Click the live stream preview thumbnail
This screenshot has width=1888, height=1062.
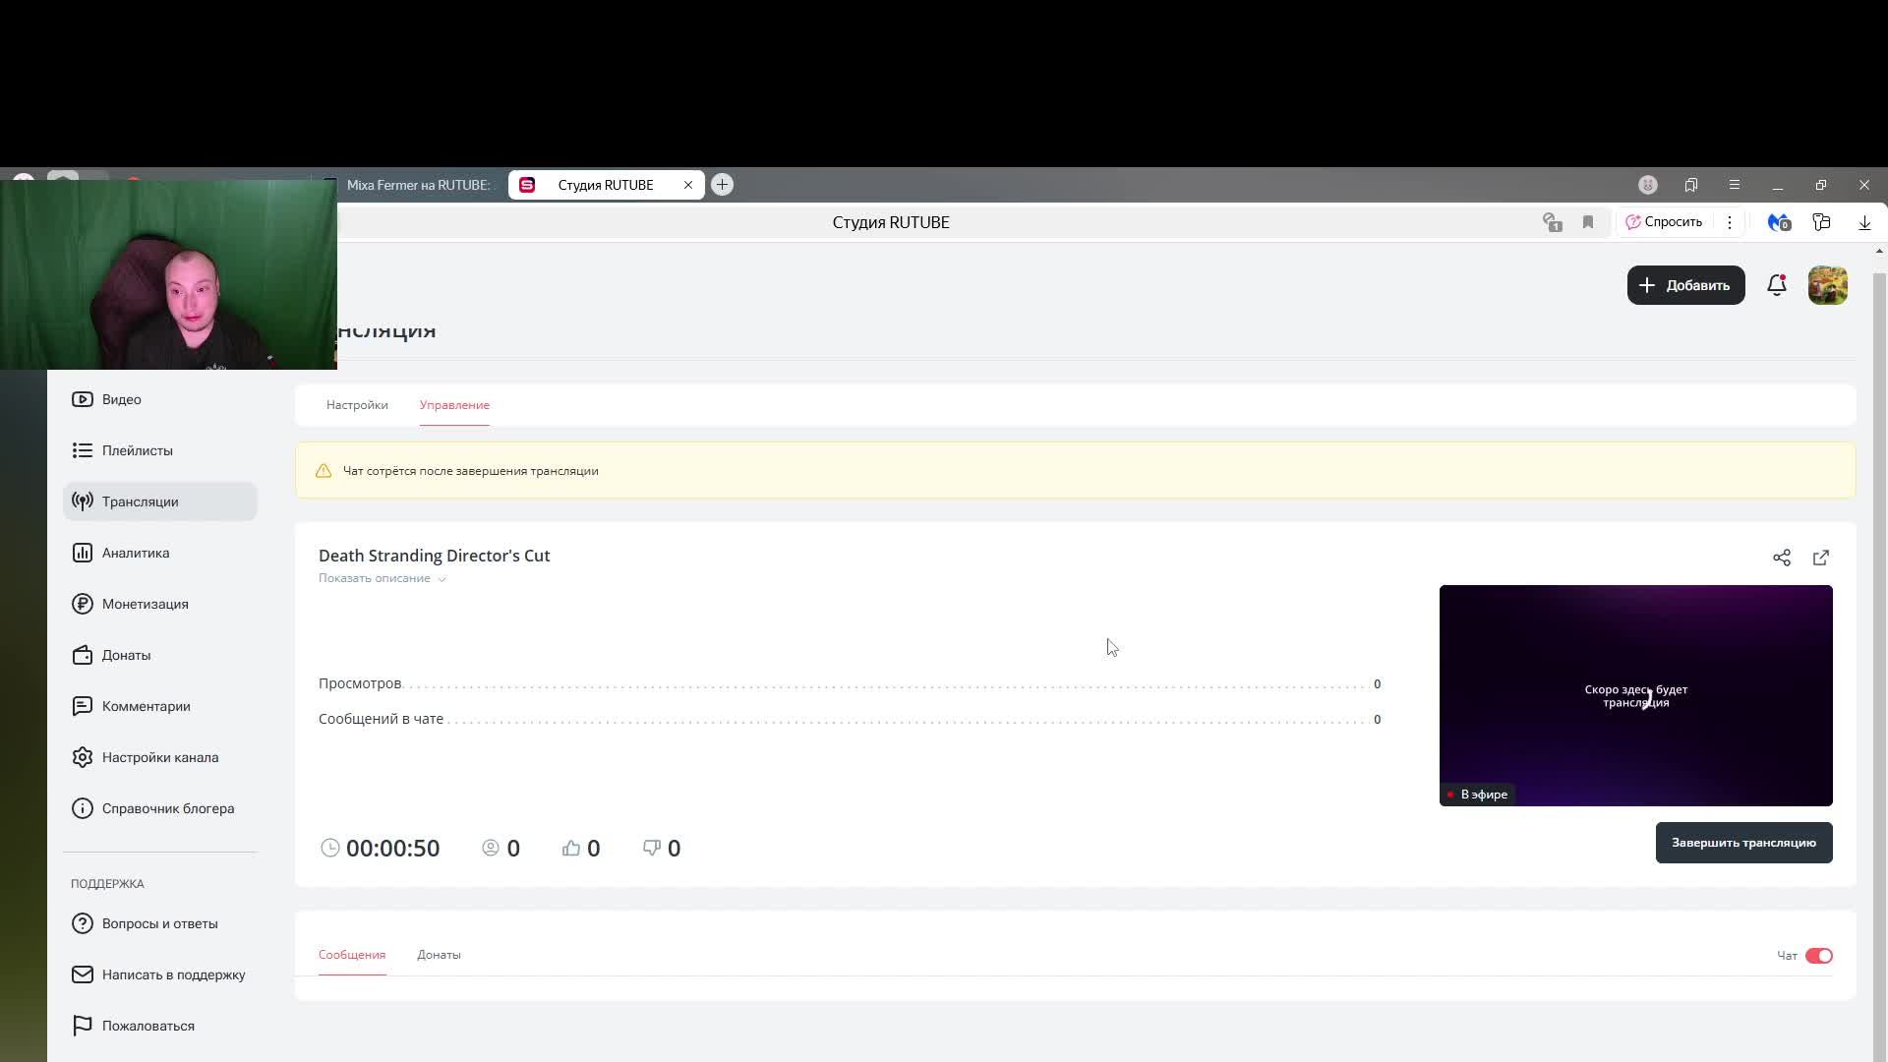point(1634,695)
